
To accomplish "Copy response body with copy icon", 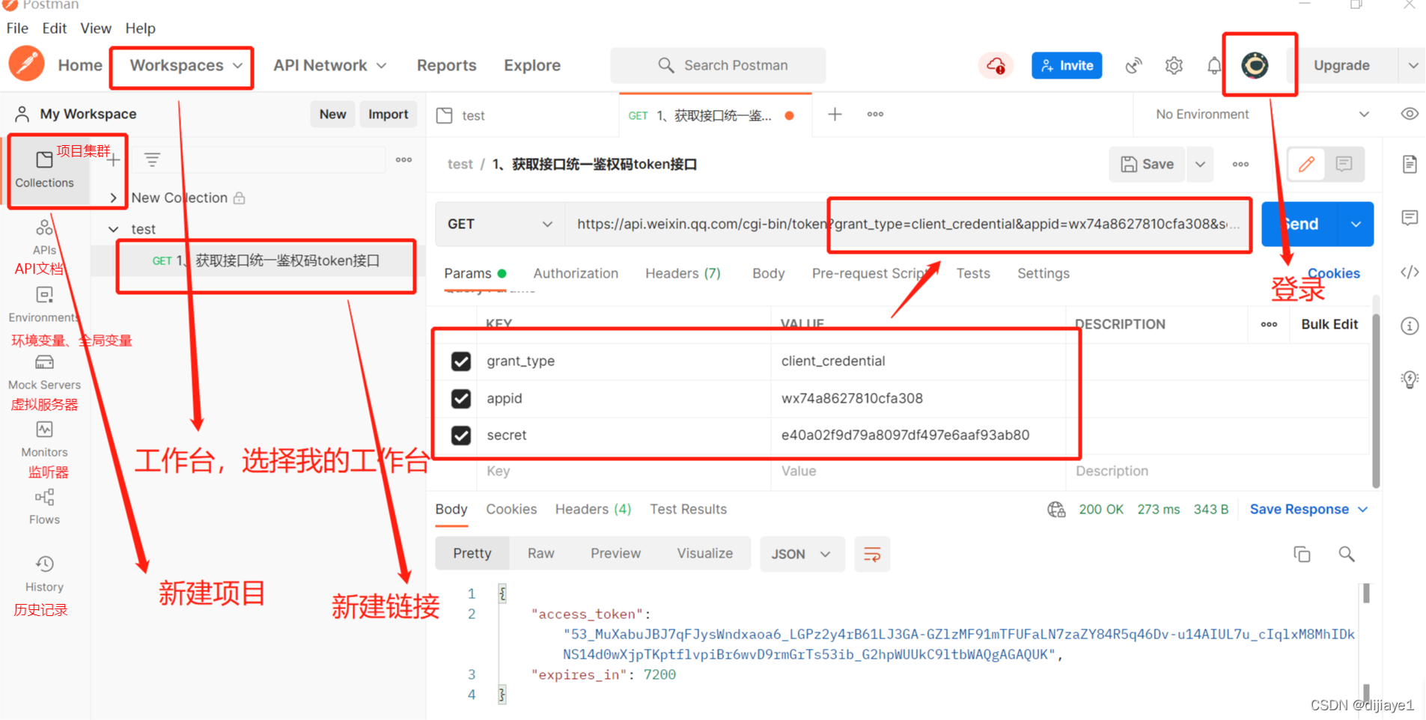I will tap(1302, 554).
